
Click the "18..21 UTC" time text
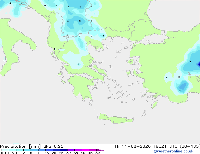[165, 146]
